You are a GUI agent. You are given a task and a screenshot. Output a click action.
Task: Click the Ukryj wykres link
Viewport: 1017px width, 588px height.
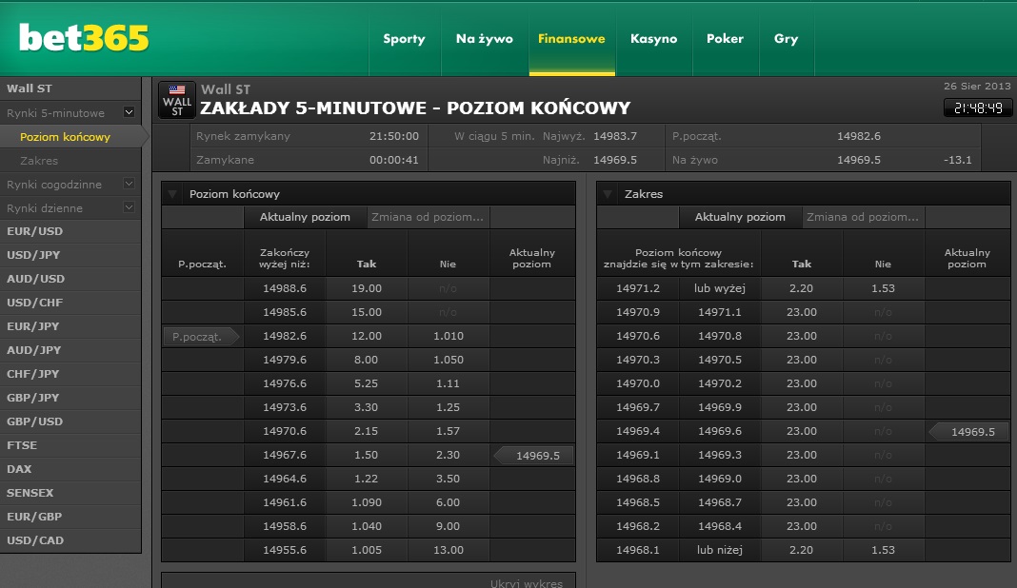point(527,583)
